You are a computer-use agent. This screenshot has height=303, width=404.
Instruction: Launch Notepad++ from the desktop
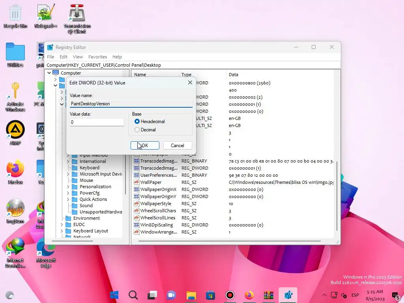[46, 16]
